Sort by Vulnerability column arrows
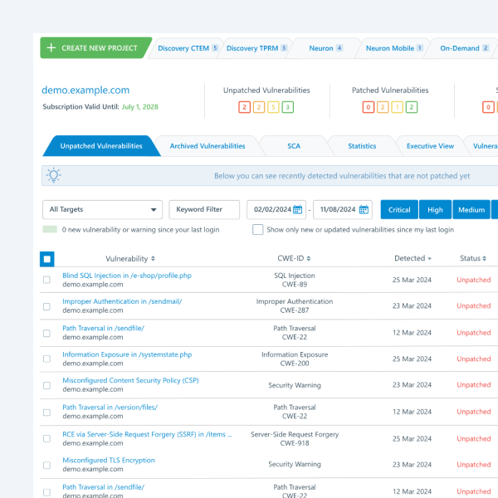Viewport: 498px width, 498px height. 153,259
